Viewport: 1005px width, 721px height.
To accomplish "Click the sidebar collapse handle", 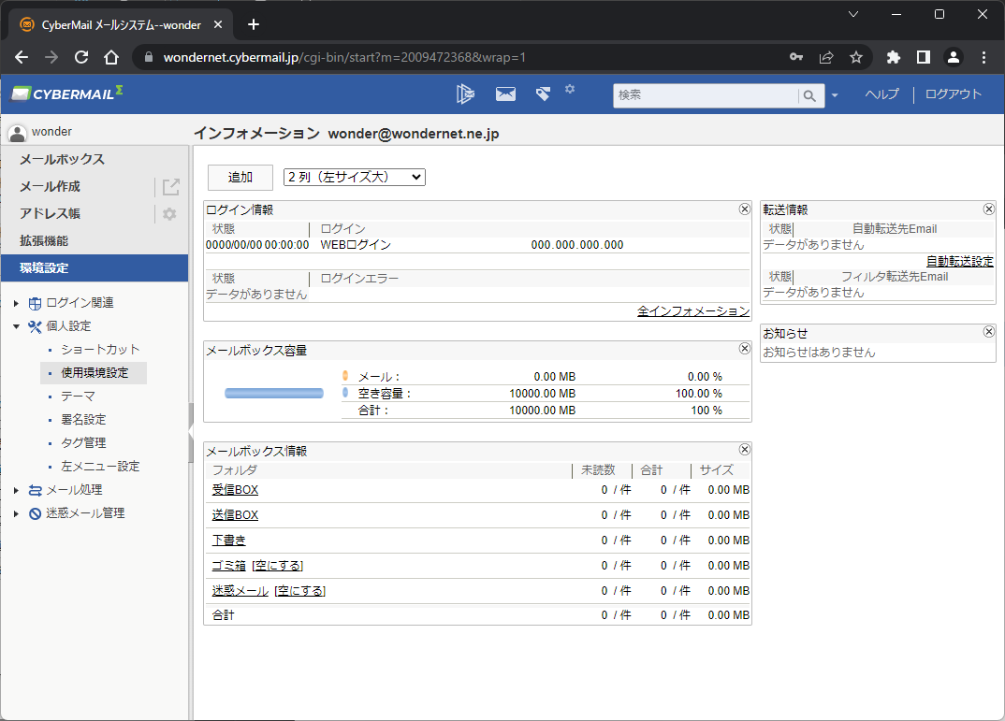I will tap(190, 433).
